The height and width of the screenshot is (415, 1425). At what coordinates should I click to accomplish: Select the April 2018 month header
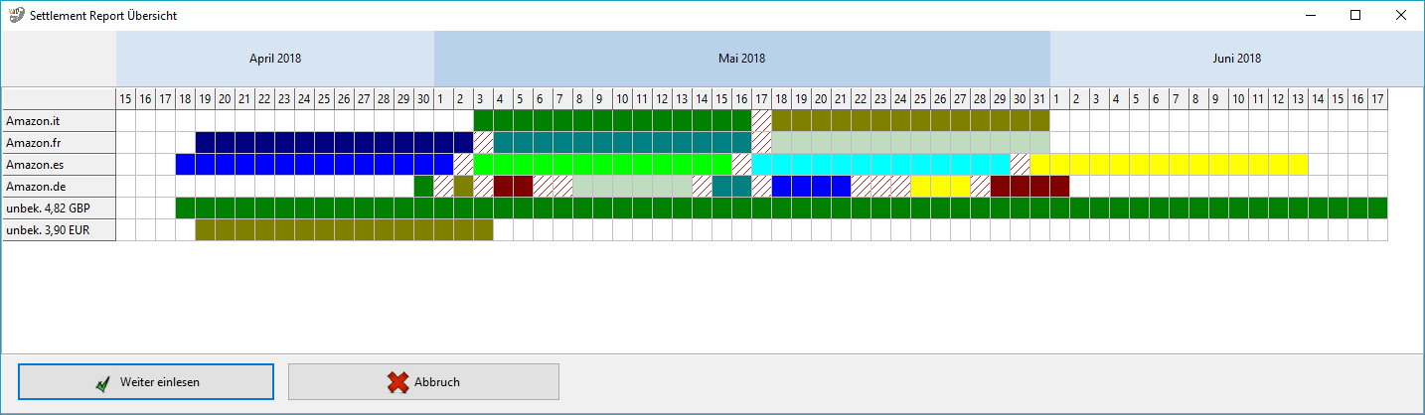pyautogui.click(x=275, y=59)
